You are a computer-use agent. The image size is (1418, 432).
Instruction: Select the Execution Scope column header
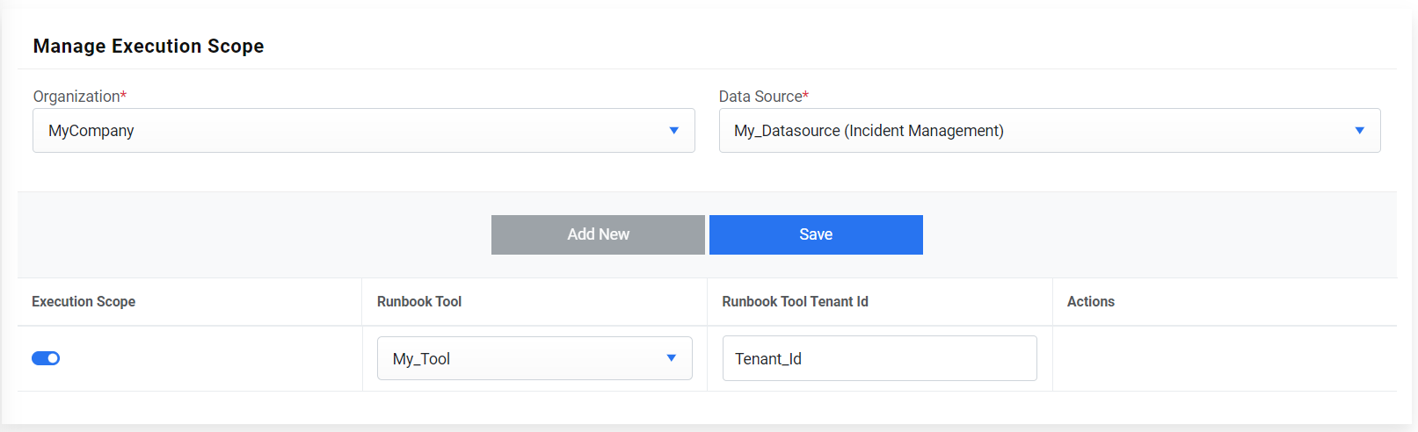coord(84,302)
